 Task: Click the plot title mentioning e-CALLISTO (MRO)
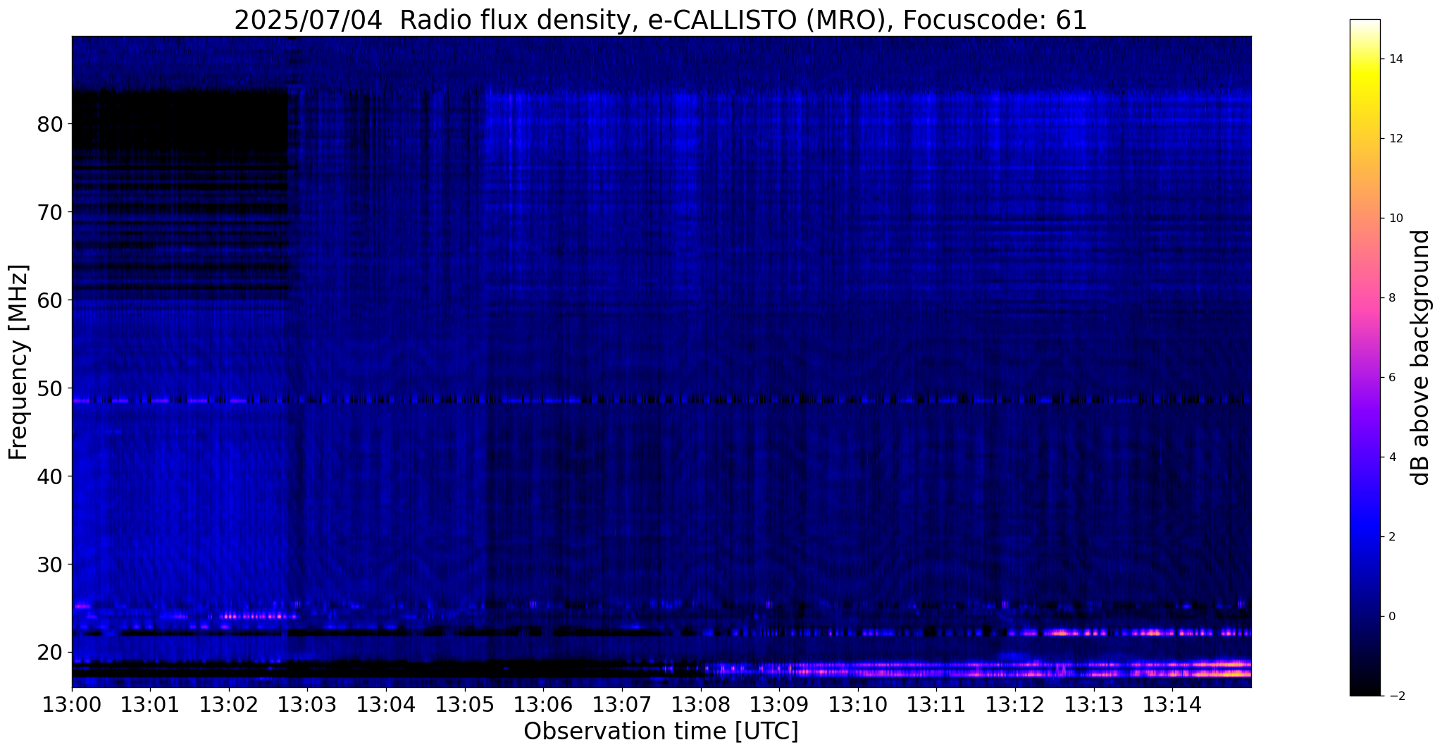pyautogui.click(x=661, y=20)
